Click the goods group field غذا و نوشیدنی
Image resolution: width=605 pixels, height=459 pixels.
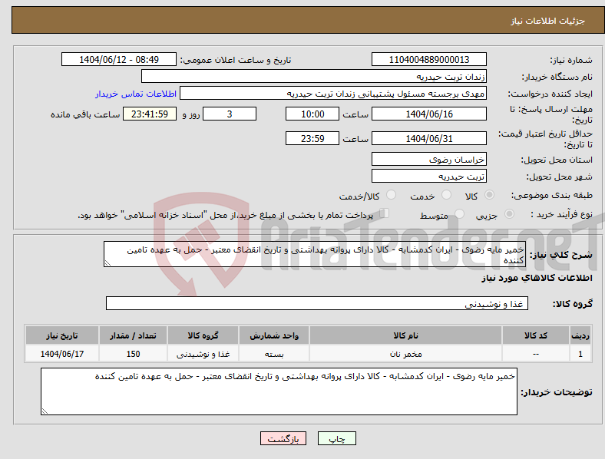pyautogui.click(x=317, y=303)
